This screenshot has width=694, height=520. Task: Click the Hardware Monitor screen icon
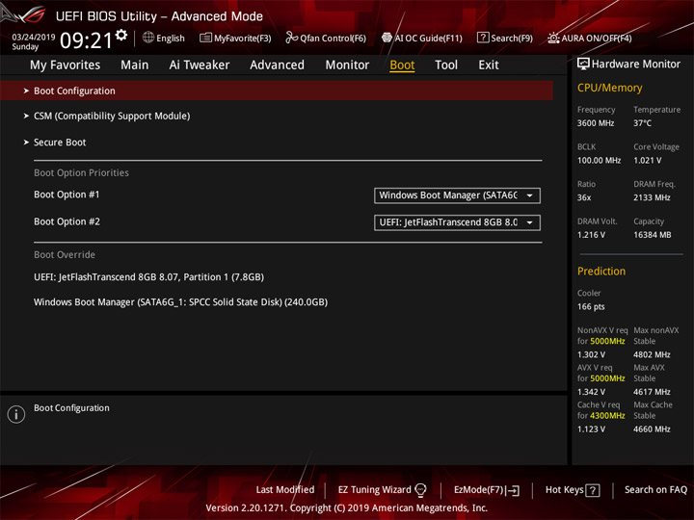click(x=583, y=64)
